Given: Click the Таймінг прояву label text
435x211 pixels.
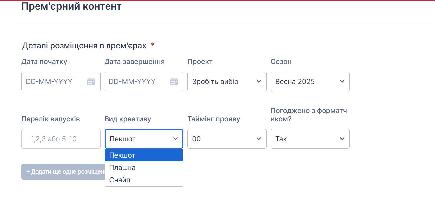Looking at the screenshot, I should point(214,119).
